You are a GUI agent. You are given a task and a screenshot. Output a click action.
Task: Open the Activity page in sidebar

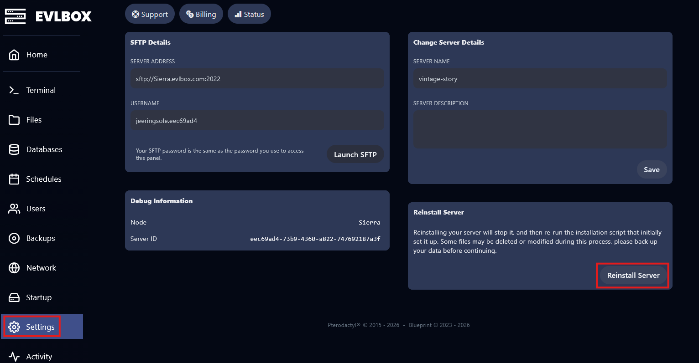[39, 356]
